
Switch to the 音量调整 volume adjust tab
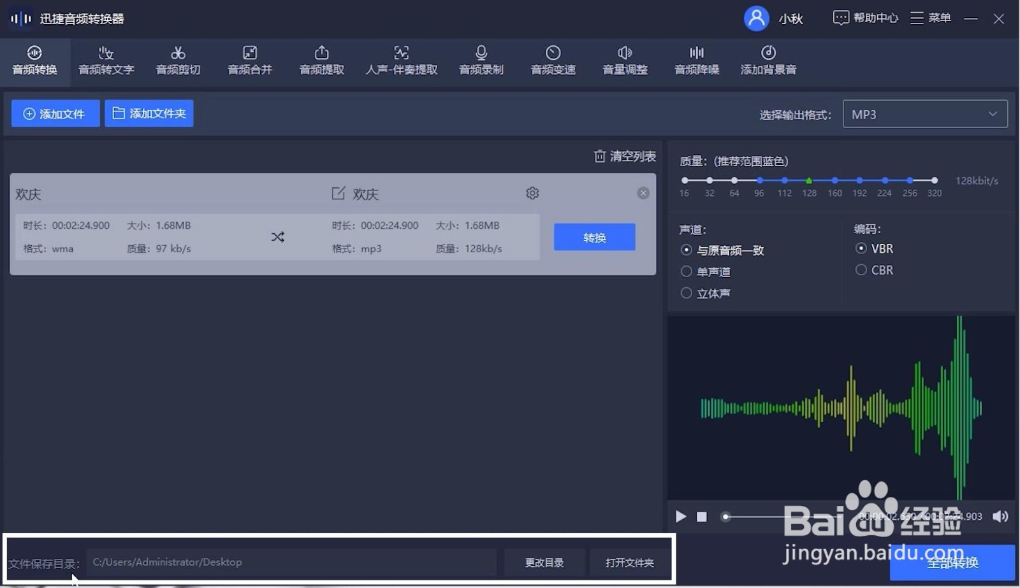pos(625,61)
